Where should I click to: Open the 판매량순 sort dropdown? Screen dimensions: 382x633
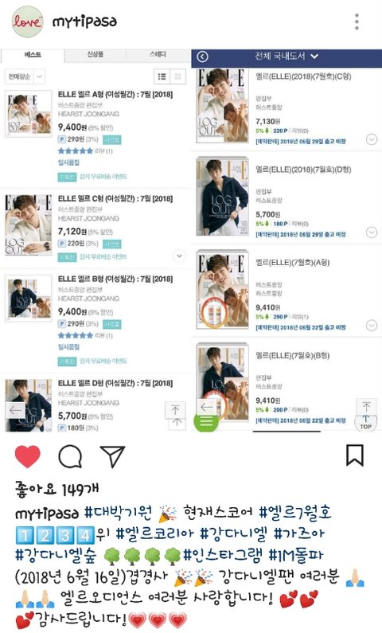click(25, 76)
